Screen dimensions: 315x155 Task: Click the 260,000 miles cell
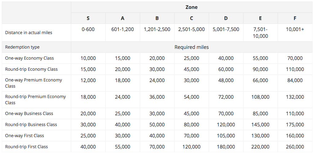295,147
